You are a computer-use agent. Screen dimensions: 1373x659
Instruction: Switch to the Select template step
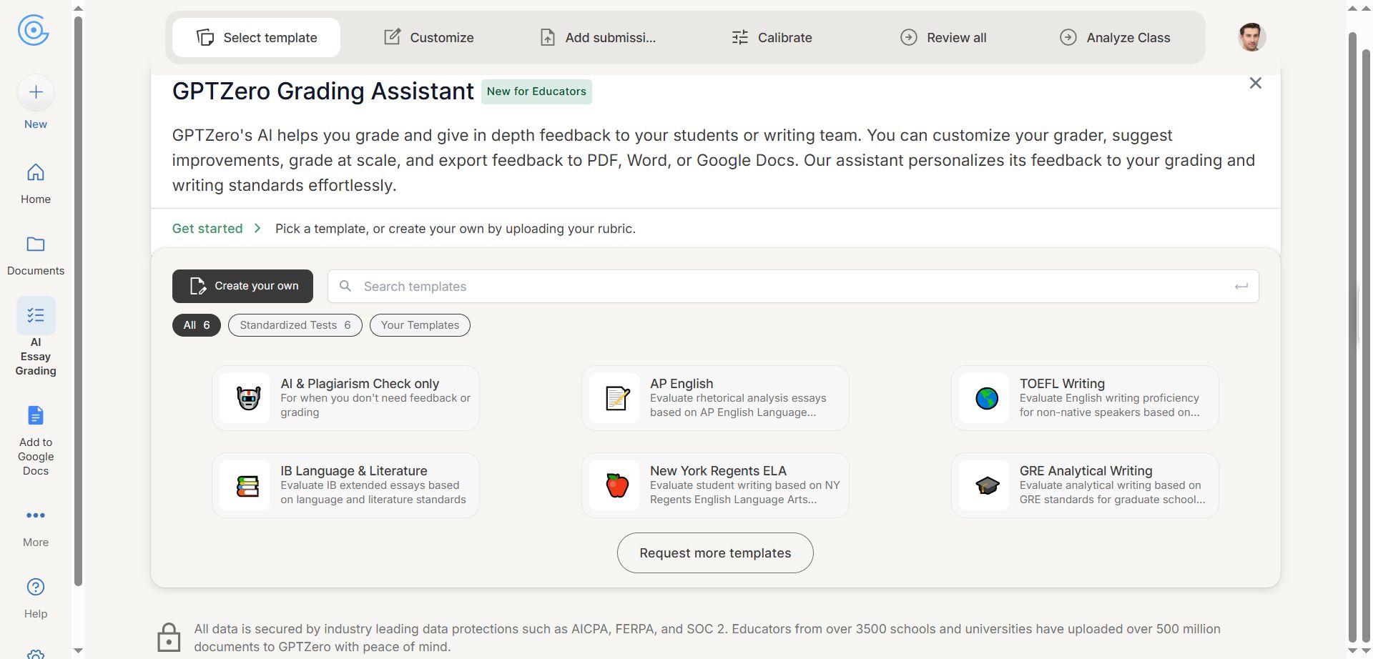pos(257,38)
